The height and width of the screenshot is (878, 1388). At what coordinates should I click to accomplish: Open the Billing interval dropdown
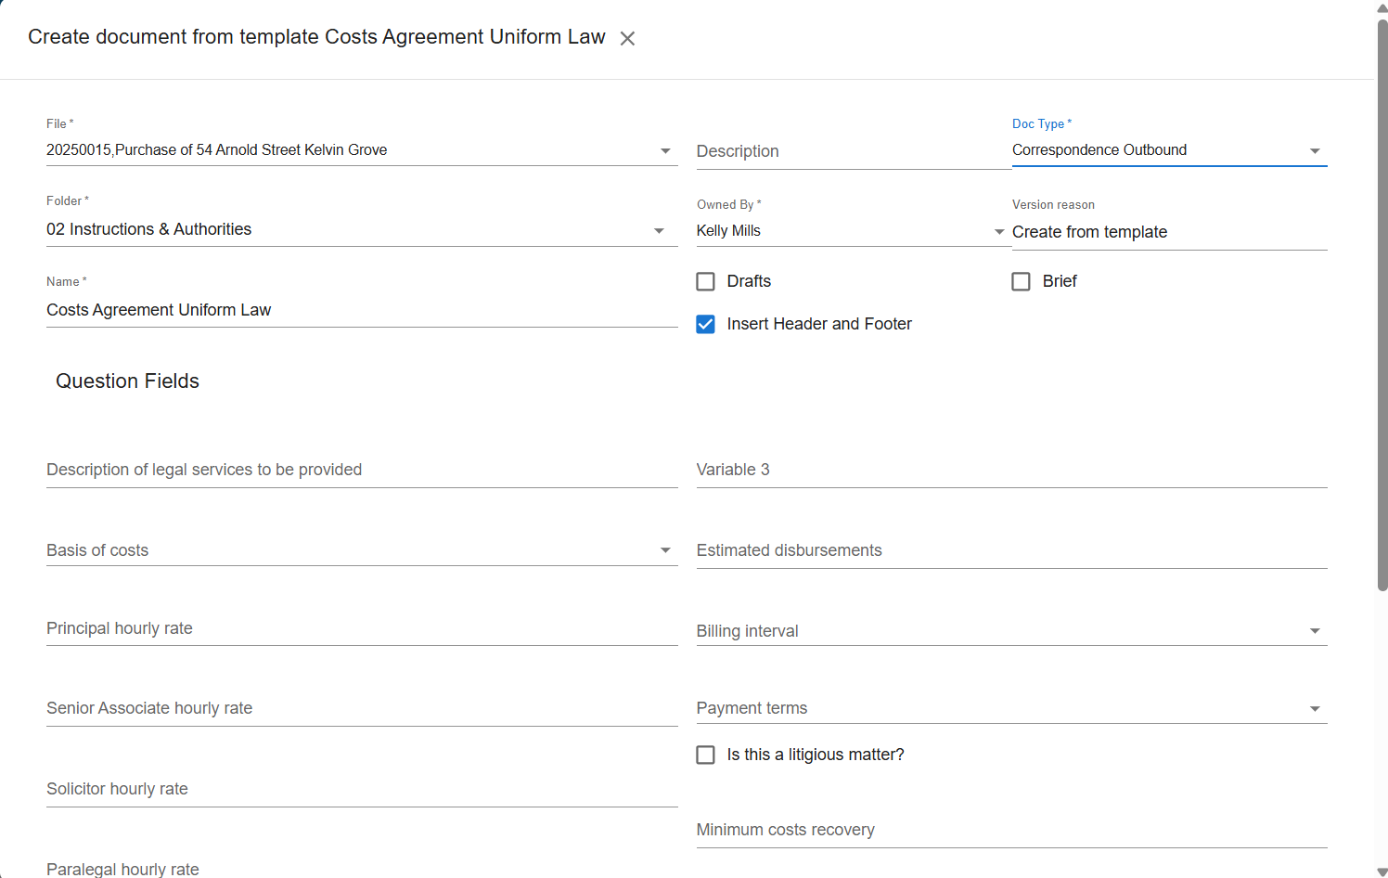point(1315,630)
